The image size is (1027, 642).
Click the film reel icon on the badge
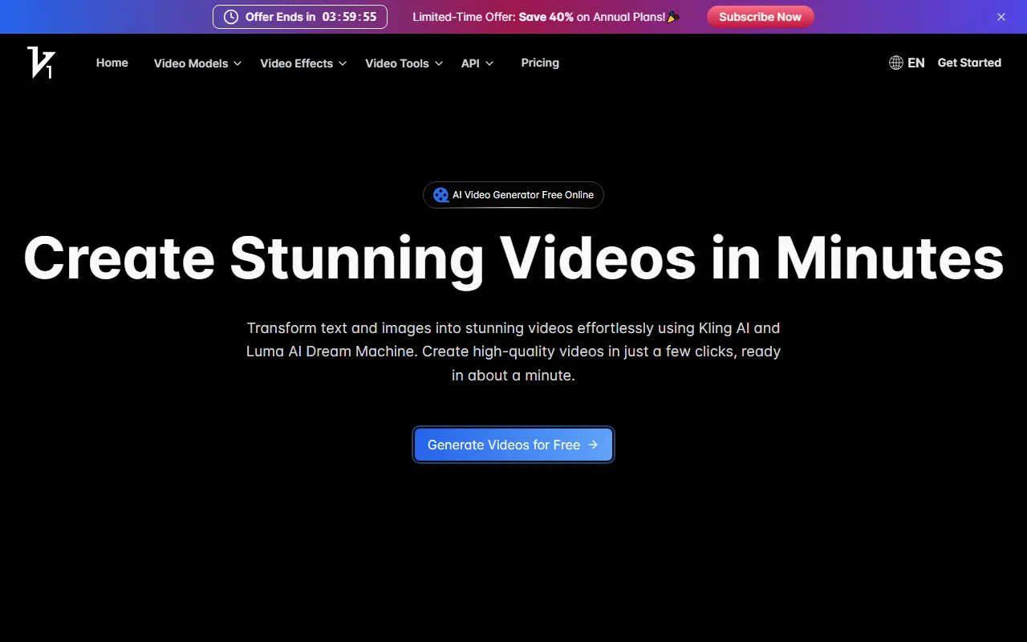point(440,194)
